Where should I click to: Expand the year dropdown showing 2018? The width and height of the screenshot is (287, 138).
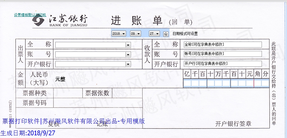[124, 34]
